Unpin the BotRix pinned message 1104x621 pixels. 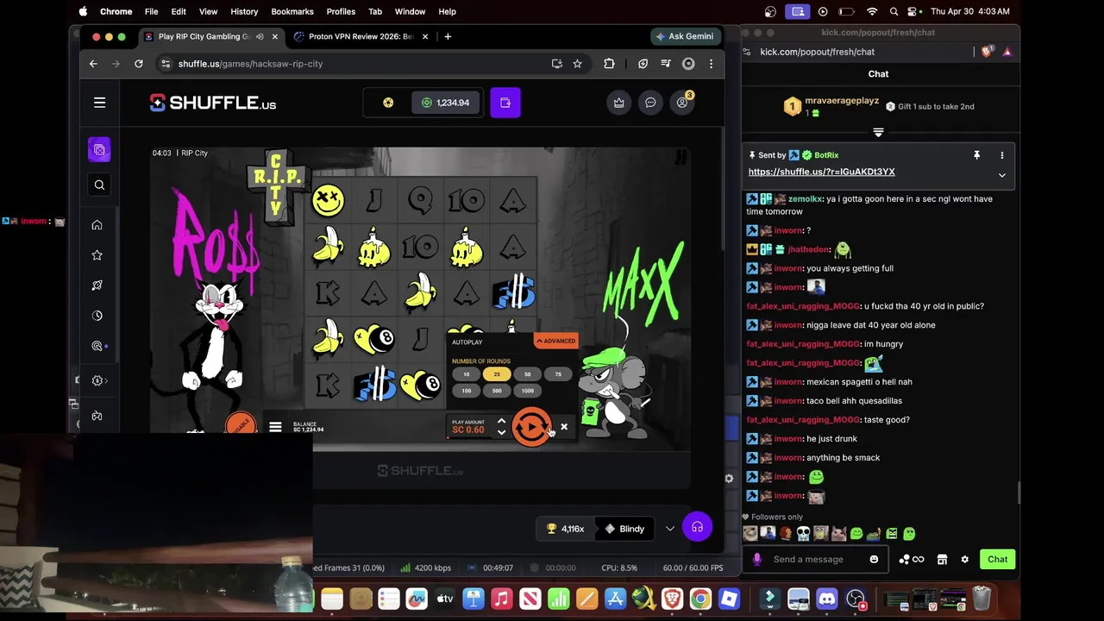pyautogui.click(x=976, y=155)
